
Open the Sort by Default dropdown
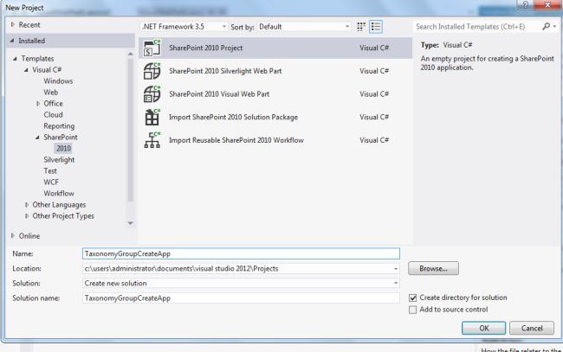[304, 27]
